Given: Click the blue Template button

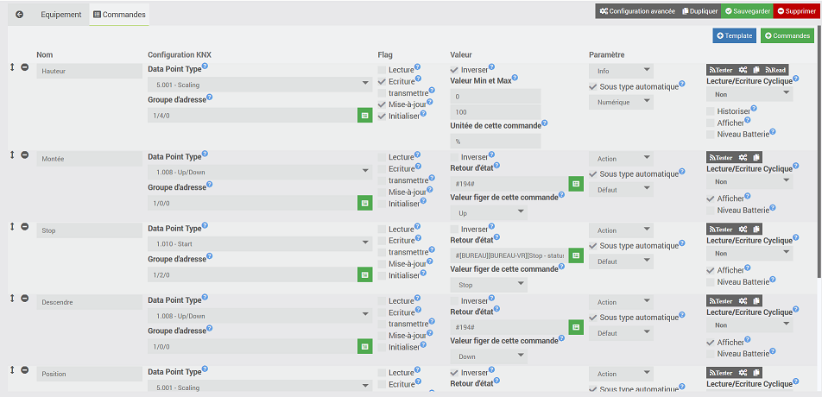Looking at the screenshot, I should coord(735,35).
